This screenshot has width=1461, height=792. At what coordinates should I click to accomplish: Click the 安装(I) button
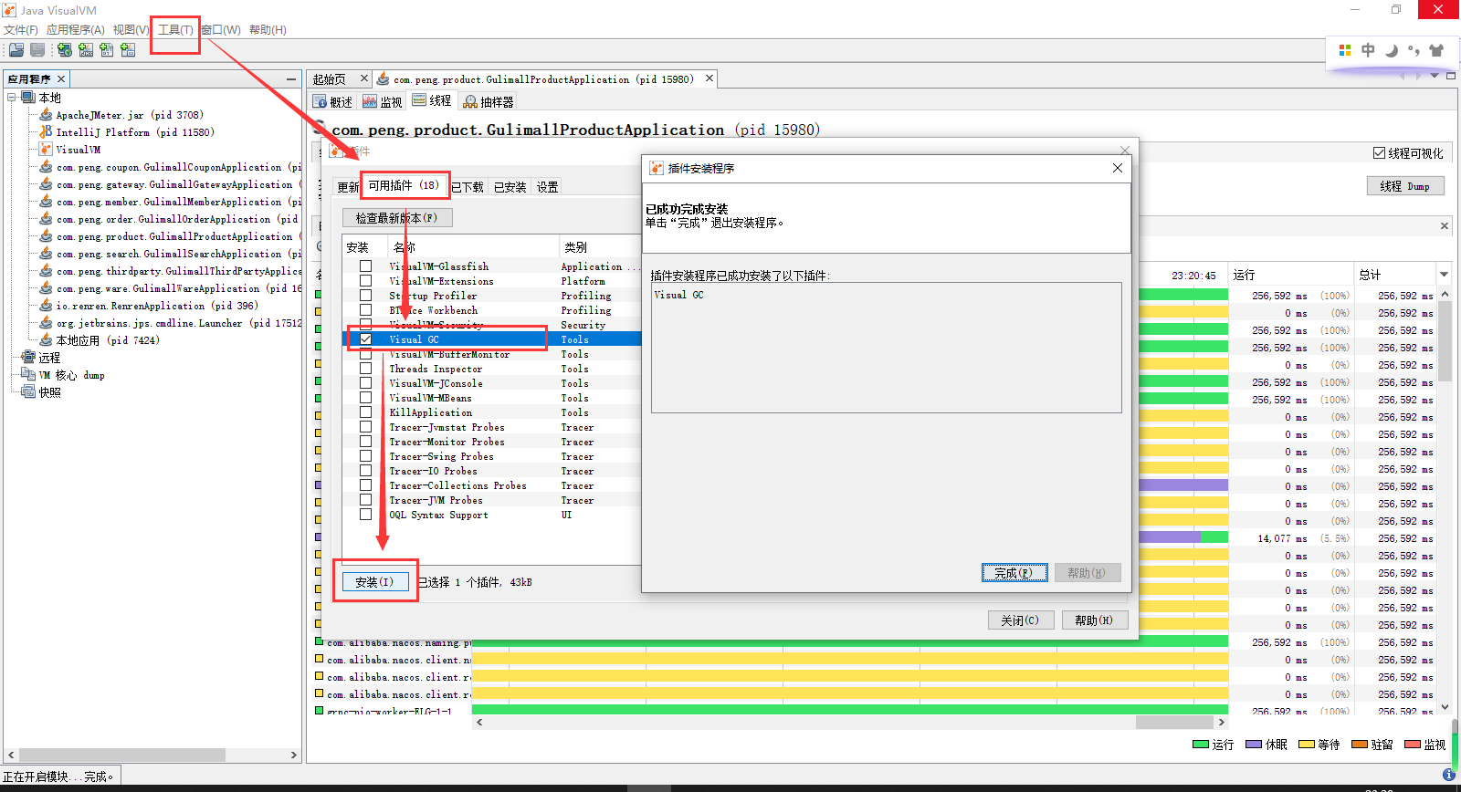pos(374,582)
